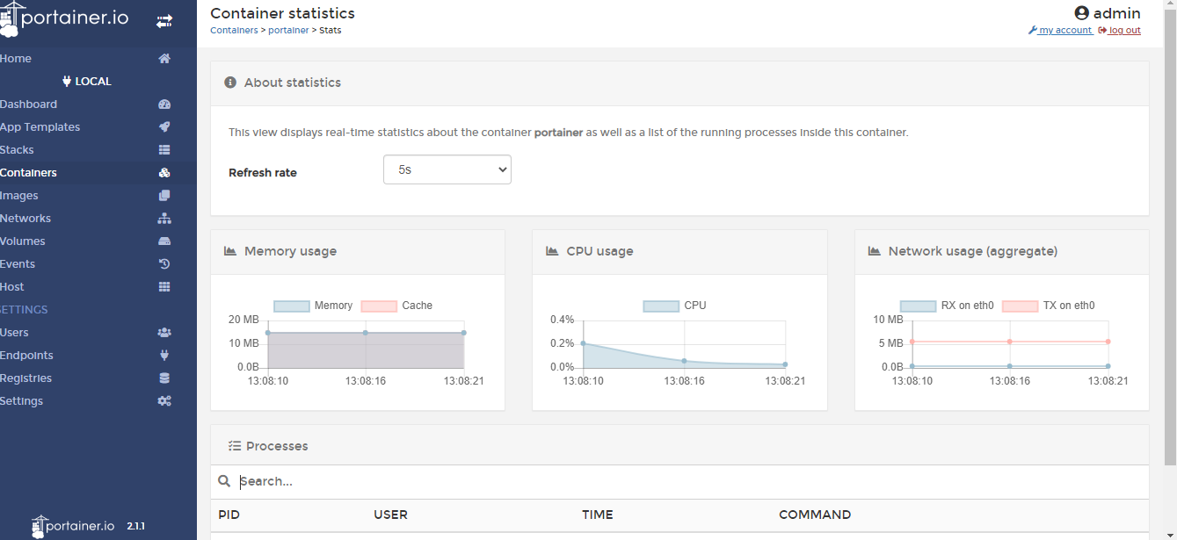Open Dashboard via its speedometer icon
This screenshot has width=1177, height=540.
[164, 104]
